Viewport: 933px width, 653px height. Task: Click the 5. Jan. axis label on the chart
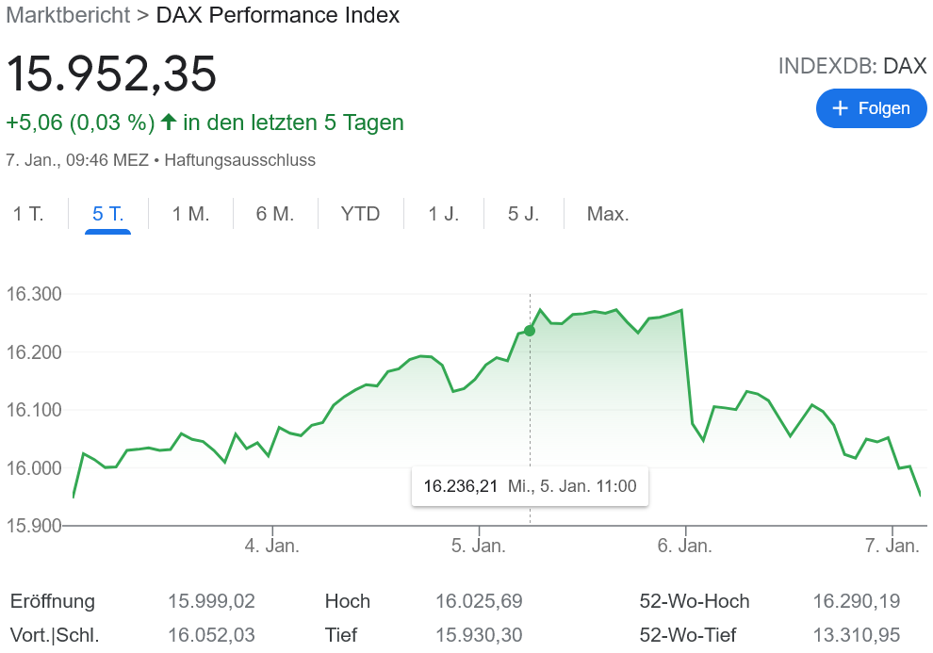(x=480, y=546)
